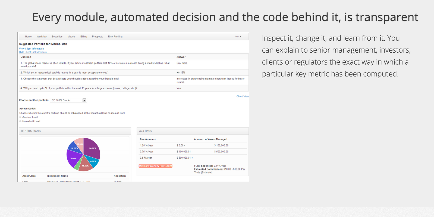Viewport: 434px width, 217px height.
Task: Navigate to Models in the navbar
Action: coord(71,37)
